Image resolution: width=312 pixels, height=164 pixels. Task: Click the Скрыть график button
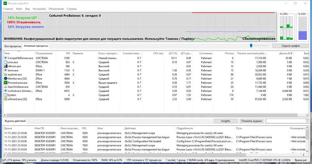[x=290, y=46]
